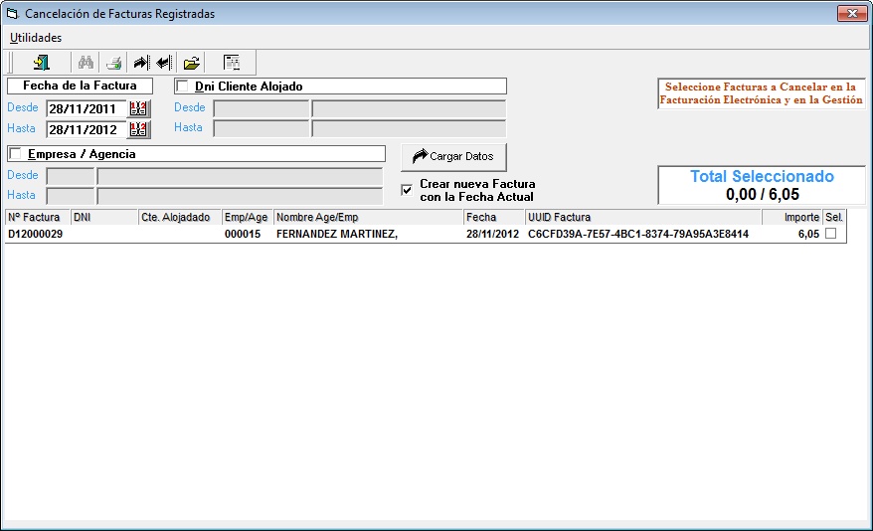Click the Hasta invoice date field
This screenshot has width=873, height=531.
click(x=87, y=129)
